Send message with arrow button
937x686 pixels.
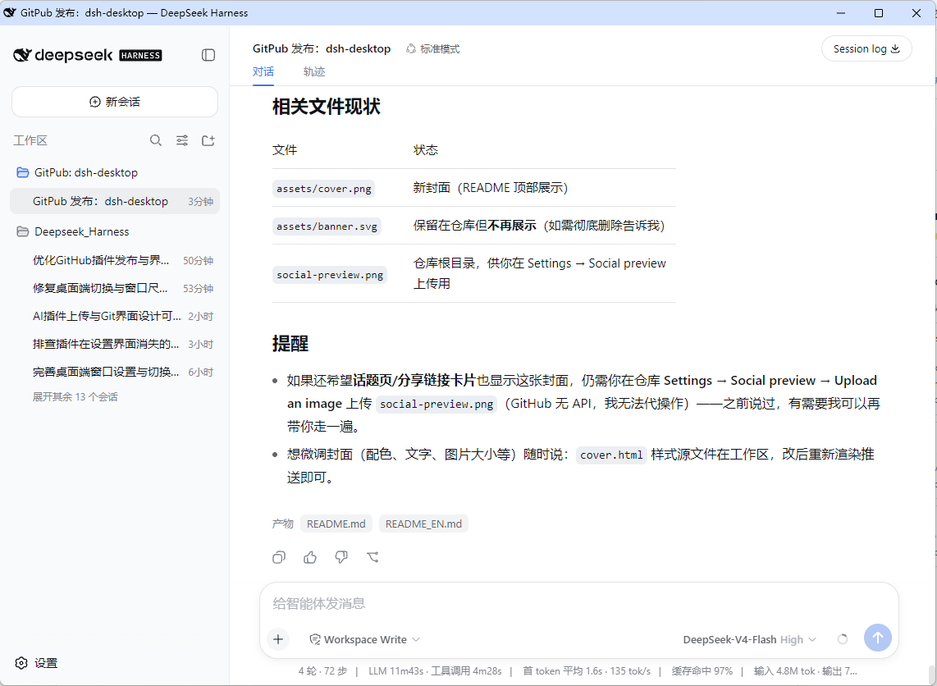coord(877,638)
